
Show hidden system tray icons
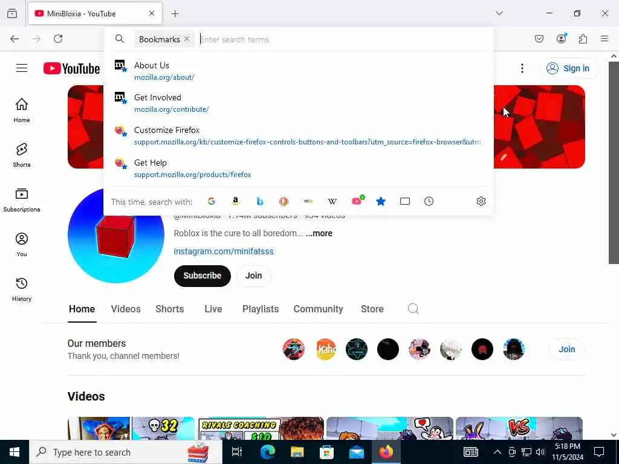click(x=497, y=452)
